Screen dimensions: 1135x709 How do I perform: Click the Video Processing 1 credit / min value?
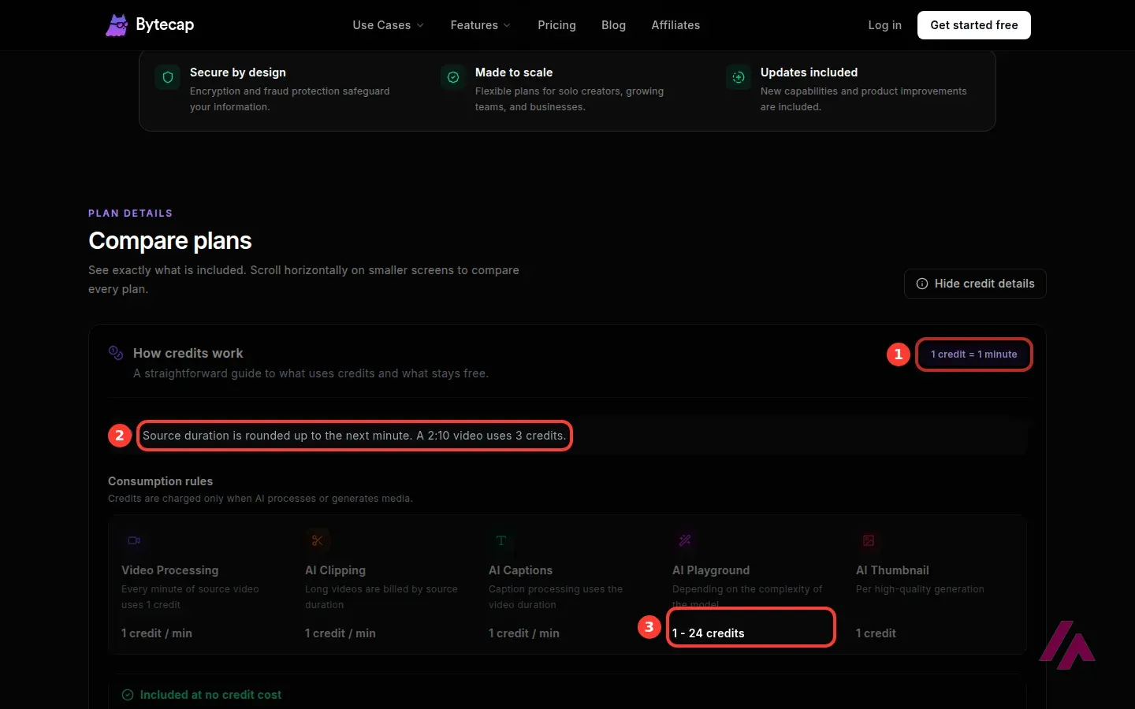coord(157,633)
